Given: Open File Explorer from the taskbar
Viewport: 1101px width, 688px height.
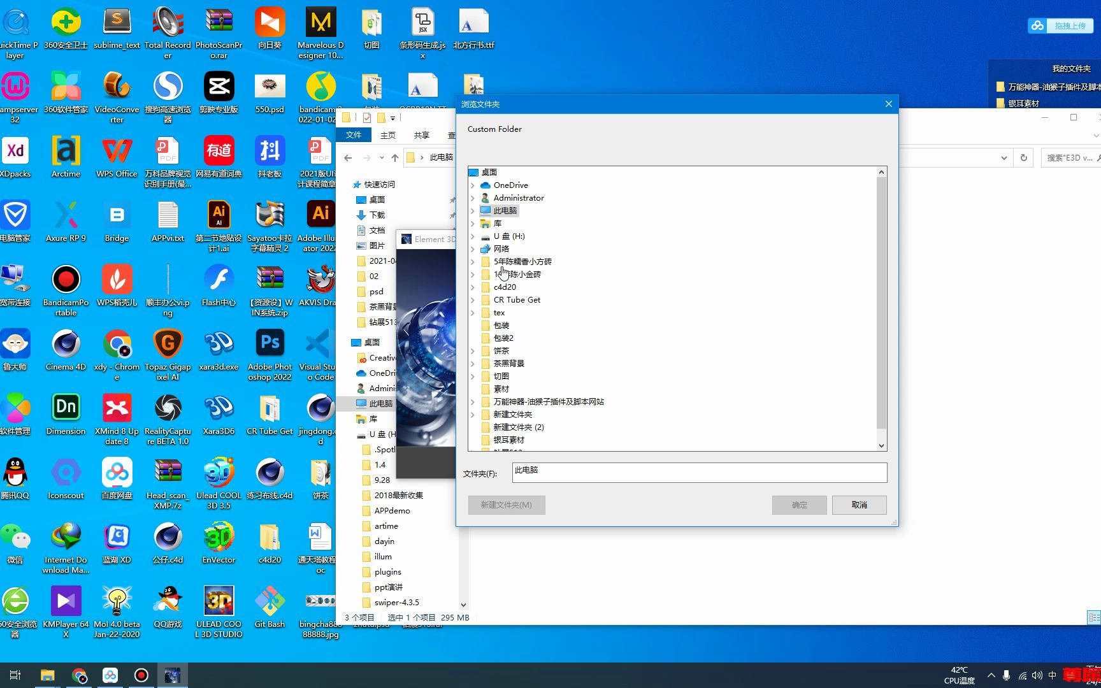Looking at the screenshot, I should 47,675.
